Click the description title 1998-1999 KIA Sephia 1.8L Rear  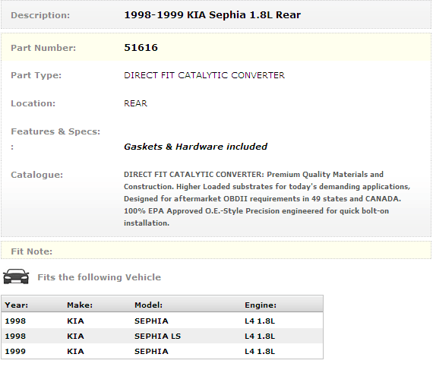(x=213, y=15)
